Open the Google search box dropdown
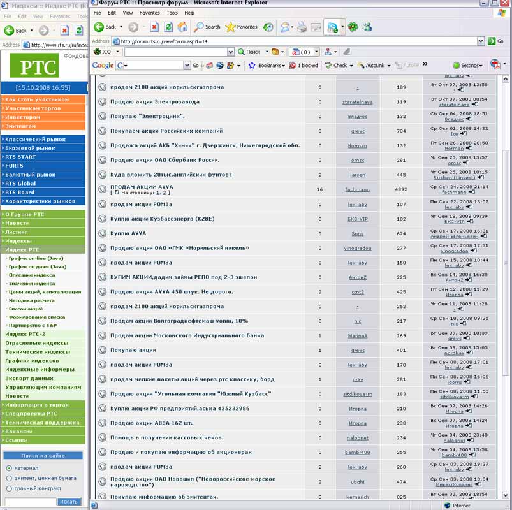This screenshot has width=512, height=510. point(187,65)
